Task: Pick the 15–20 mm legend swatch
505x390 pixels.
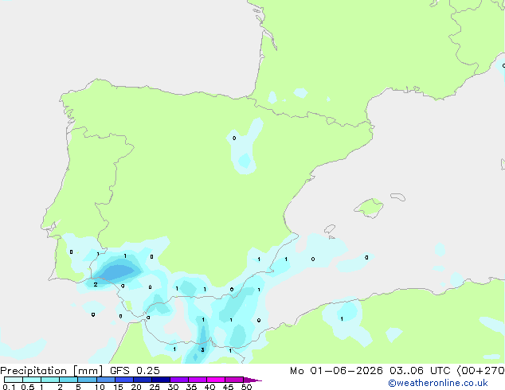Action: pos(123,380)
